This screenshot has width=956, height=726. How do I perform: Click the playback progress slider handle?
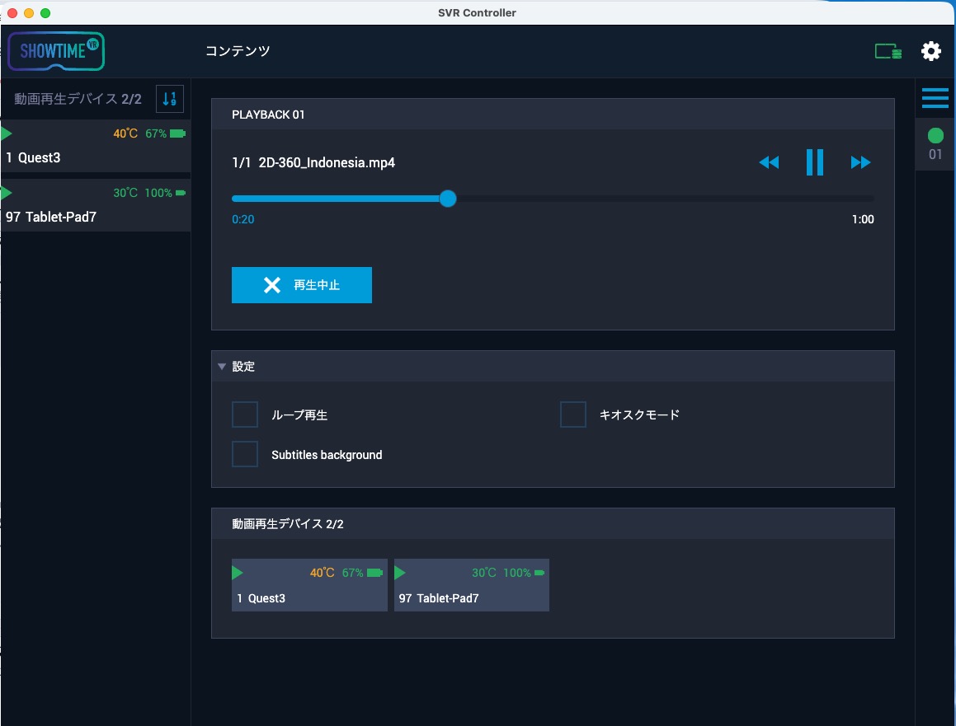point(448,199)
